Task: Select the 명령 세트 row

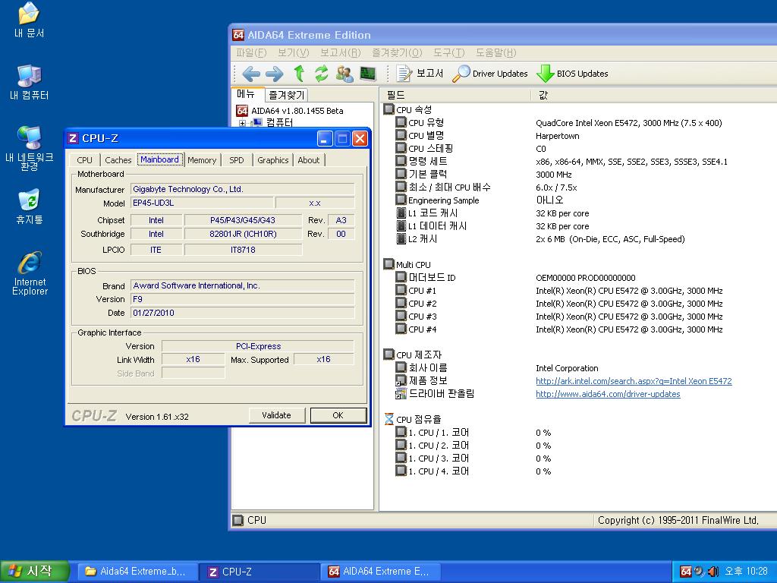Action: [x=562, y=161]
